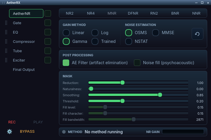This screenshot has height=140, width=211.
Task: Open settings via the gear icon
Action: pyautogui.click(x=9, y=132)
